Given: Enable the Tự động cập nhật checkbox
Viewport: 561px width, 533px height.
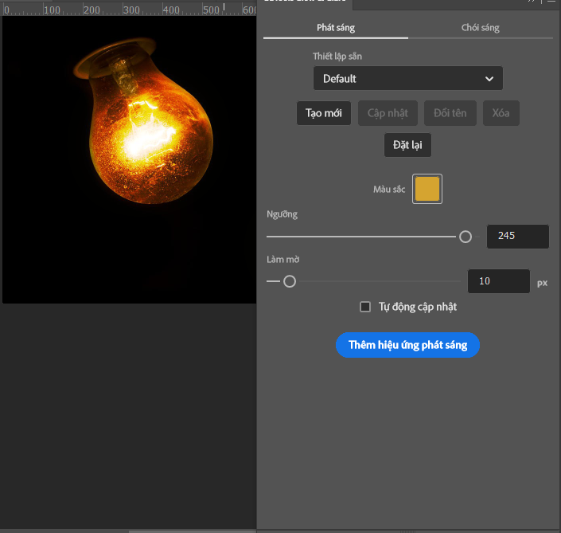Looking at the screenshot, I should pyautogui.click(x=366, y=307).
